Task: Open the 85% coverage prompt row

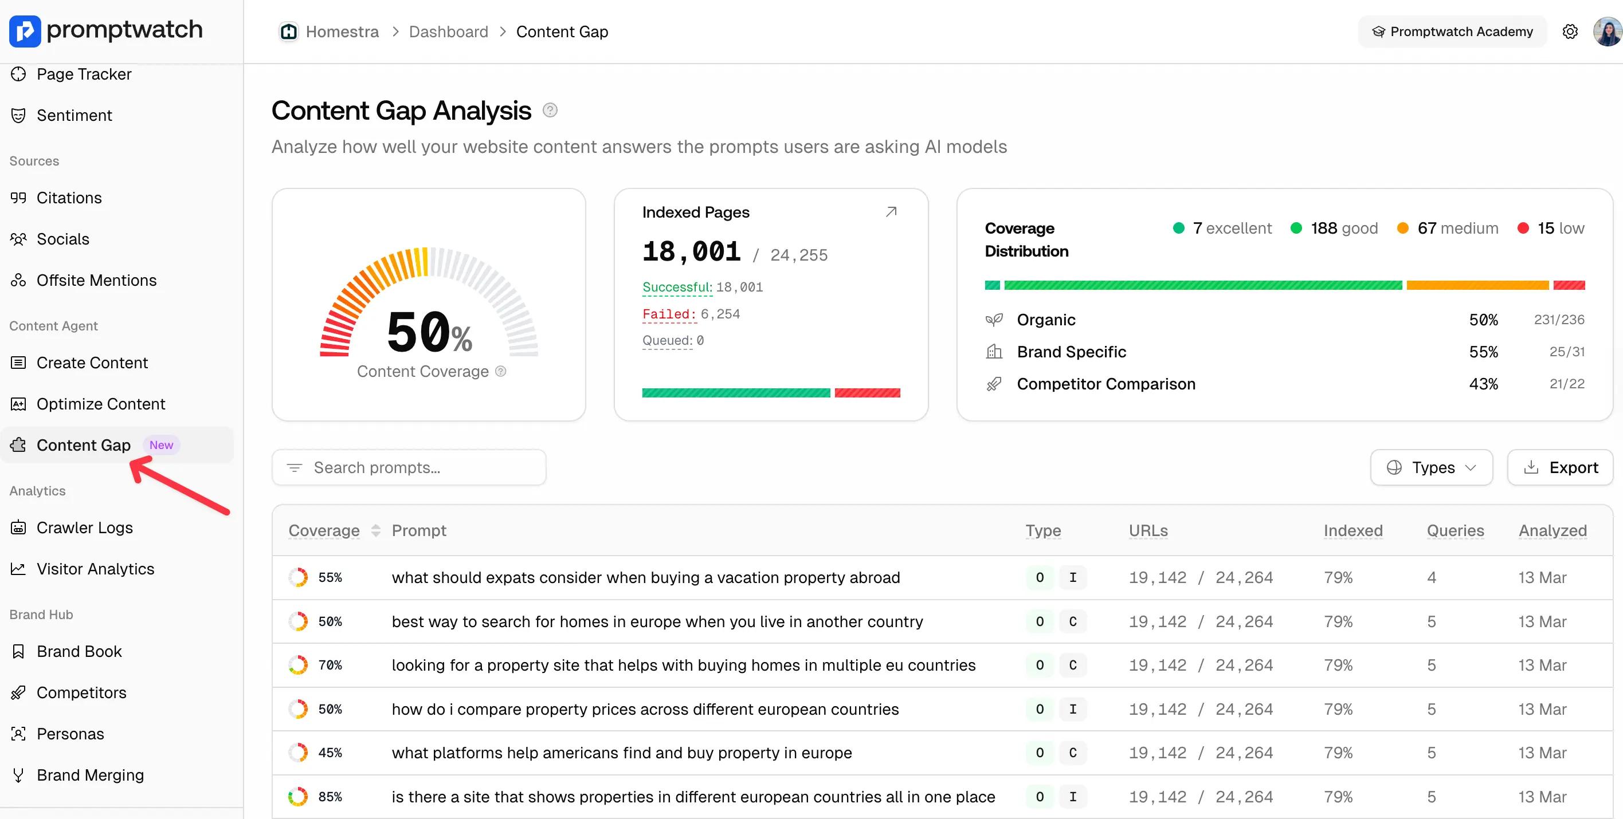Action: click(x=693, y=797)
